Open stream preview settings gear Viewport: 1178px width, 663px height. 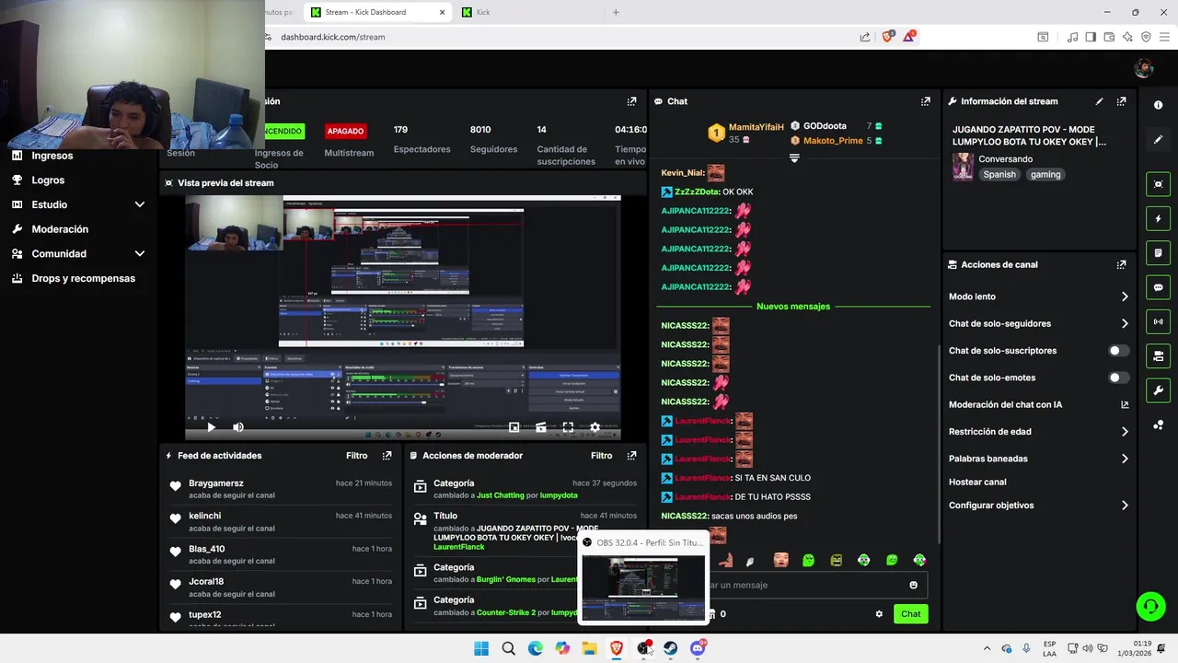tap(595, 427)
